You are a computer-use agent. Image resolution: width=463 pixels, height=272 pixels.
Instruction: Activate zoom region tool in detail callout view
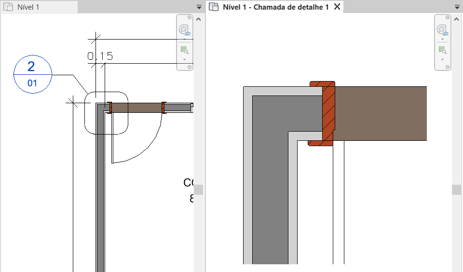pyautogui.click(x=442, y=50)
